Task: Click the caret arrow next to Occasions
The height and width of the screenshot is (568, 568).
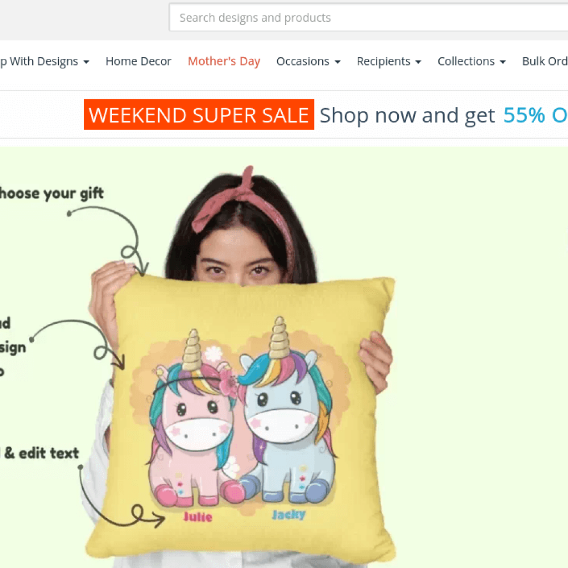Action: click(338, 62)
